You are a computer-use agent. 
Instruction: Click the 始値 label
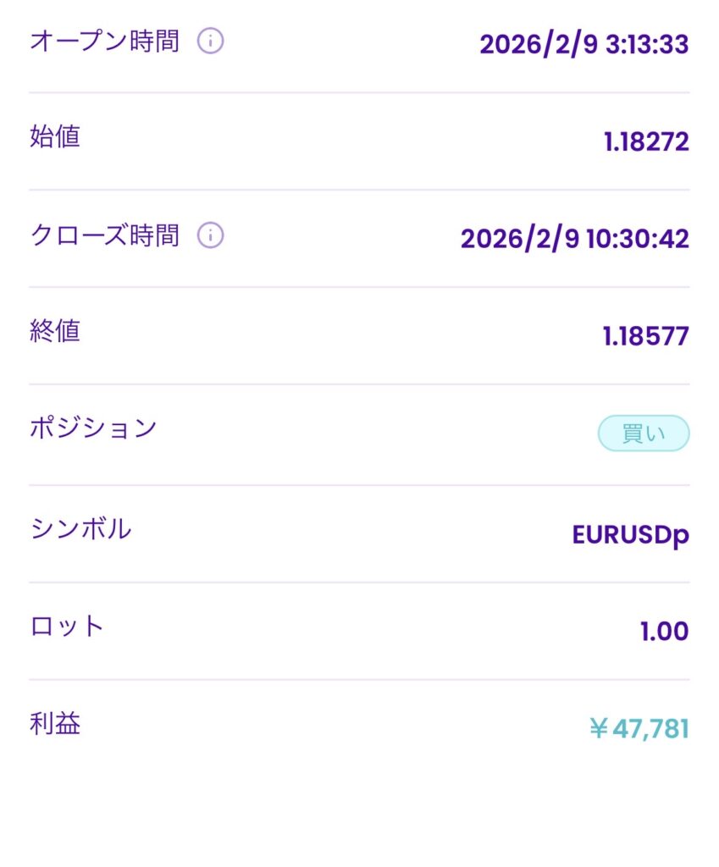pos(55,136)
